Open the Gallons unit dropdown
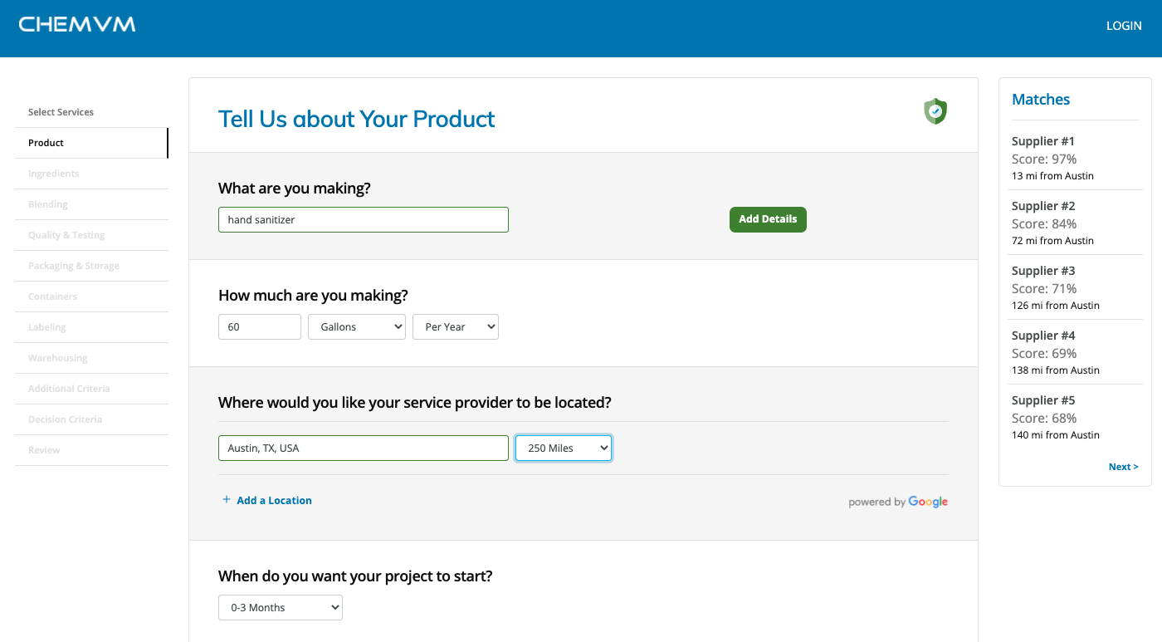 click(x=356, y=326)
